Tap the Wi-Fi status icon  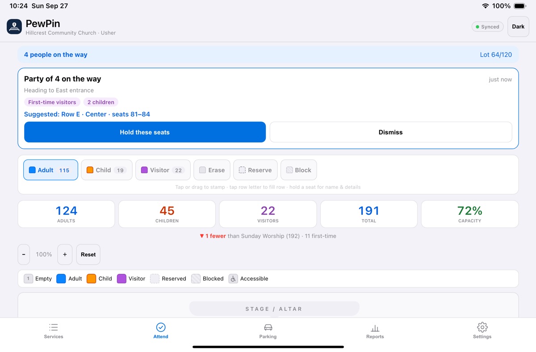[x=485, y=6]
